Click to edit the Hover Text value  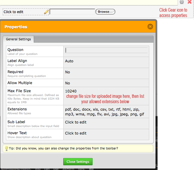76,133
